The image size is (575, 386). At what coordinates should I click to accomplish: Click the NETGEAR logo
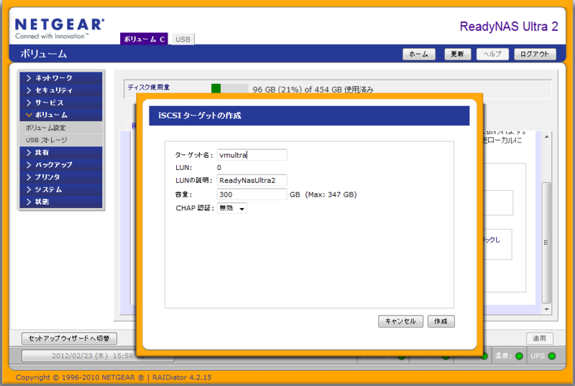click(x=60, y=28)
